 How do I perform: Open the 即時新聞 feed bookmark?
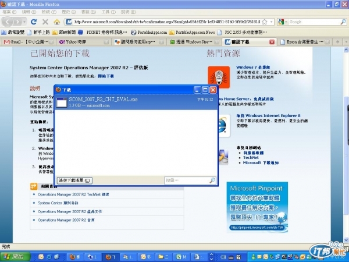tap(64, 32)
